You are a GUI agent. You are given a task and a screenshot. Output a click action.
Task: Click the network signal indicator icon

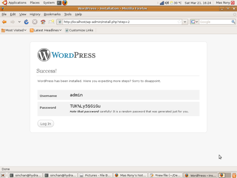coord(162,3)
